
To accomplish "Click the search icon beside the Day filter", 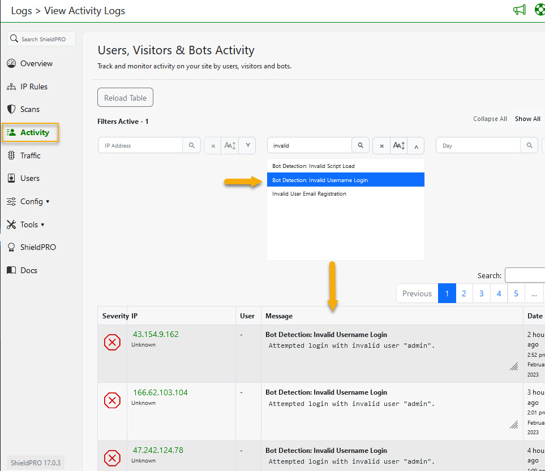I will (x=529, y=145).
